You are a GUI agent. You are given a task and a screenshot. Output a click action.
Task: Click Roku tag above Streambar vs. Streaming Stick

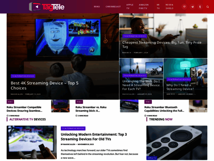pos(79,102)
